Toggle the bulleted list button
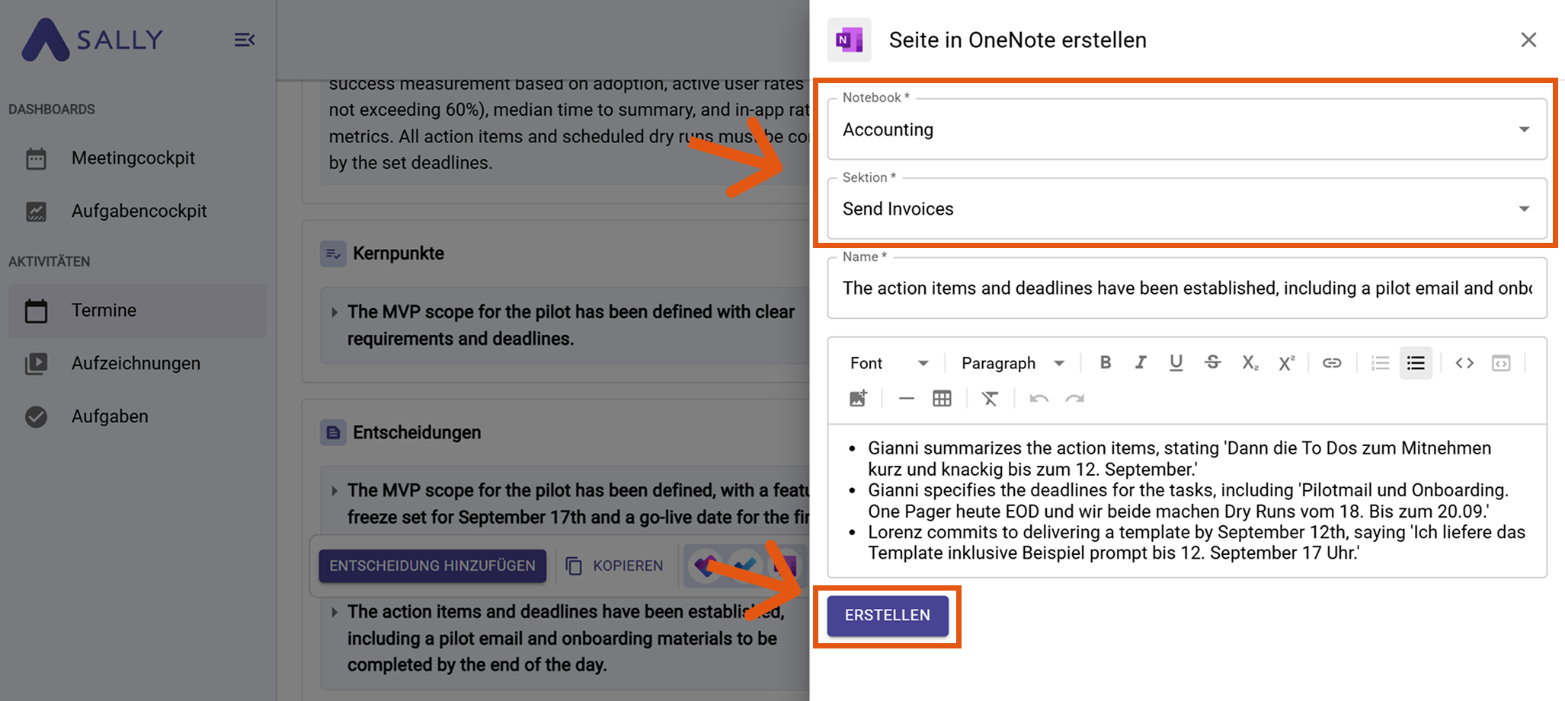 point(1416,363)
